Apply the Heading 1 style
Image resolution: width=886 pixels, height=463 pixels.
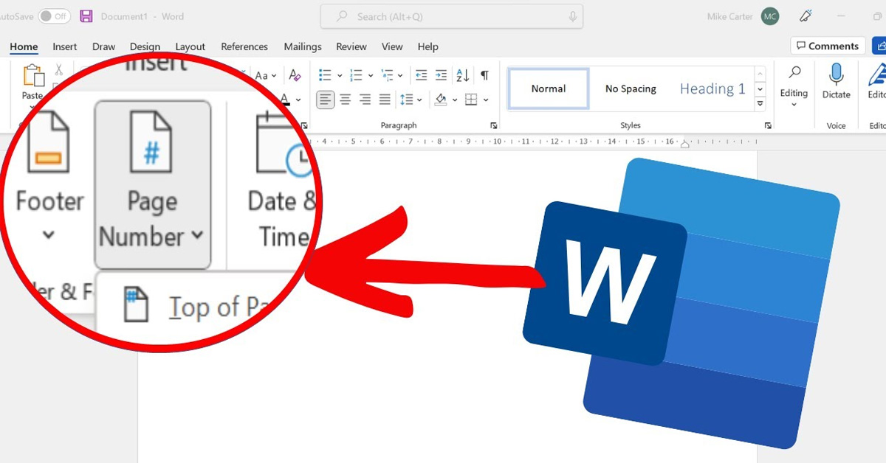(x=712, y=88)
